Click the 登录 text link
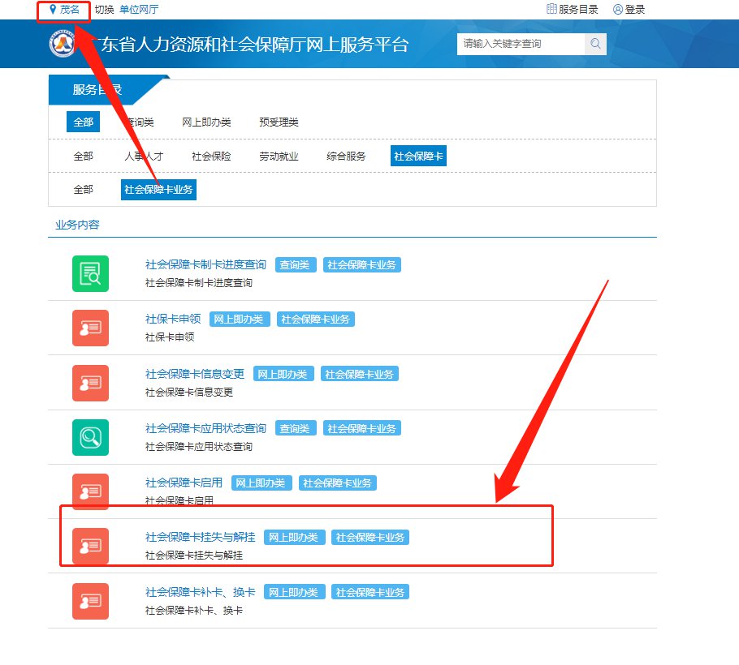739x665 pixels. 635,10
